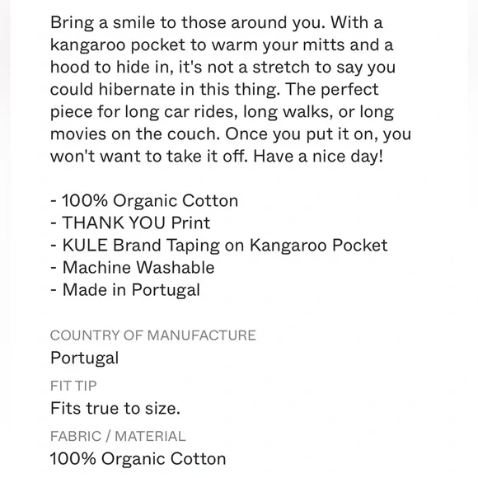Click the FIT TIP label
Image resolution: width=478 pixels, height=478 pixels.
point(73,386)
